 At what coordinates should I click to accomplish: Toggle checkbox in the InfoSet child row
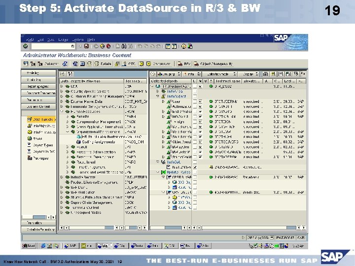tap(195, 167)
